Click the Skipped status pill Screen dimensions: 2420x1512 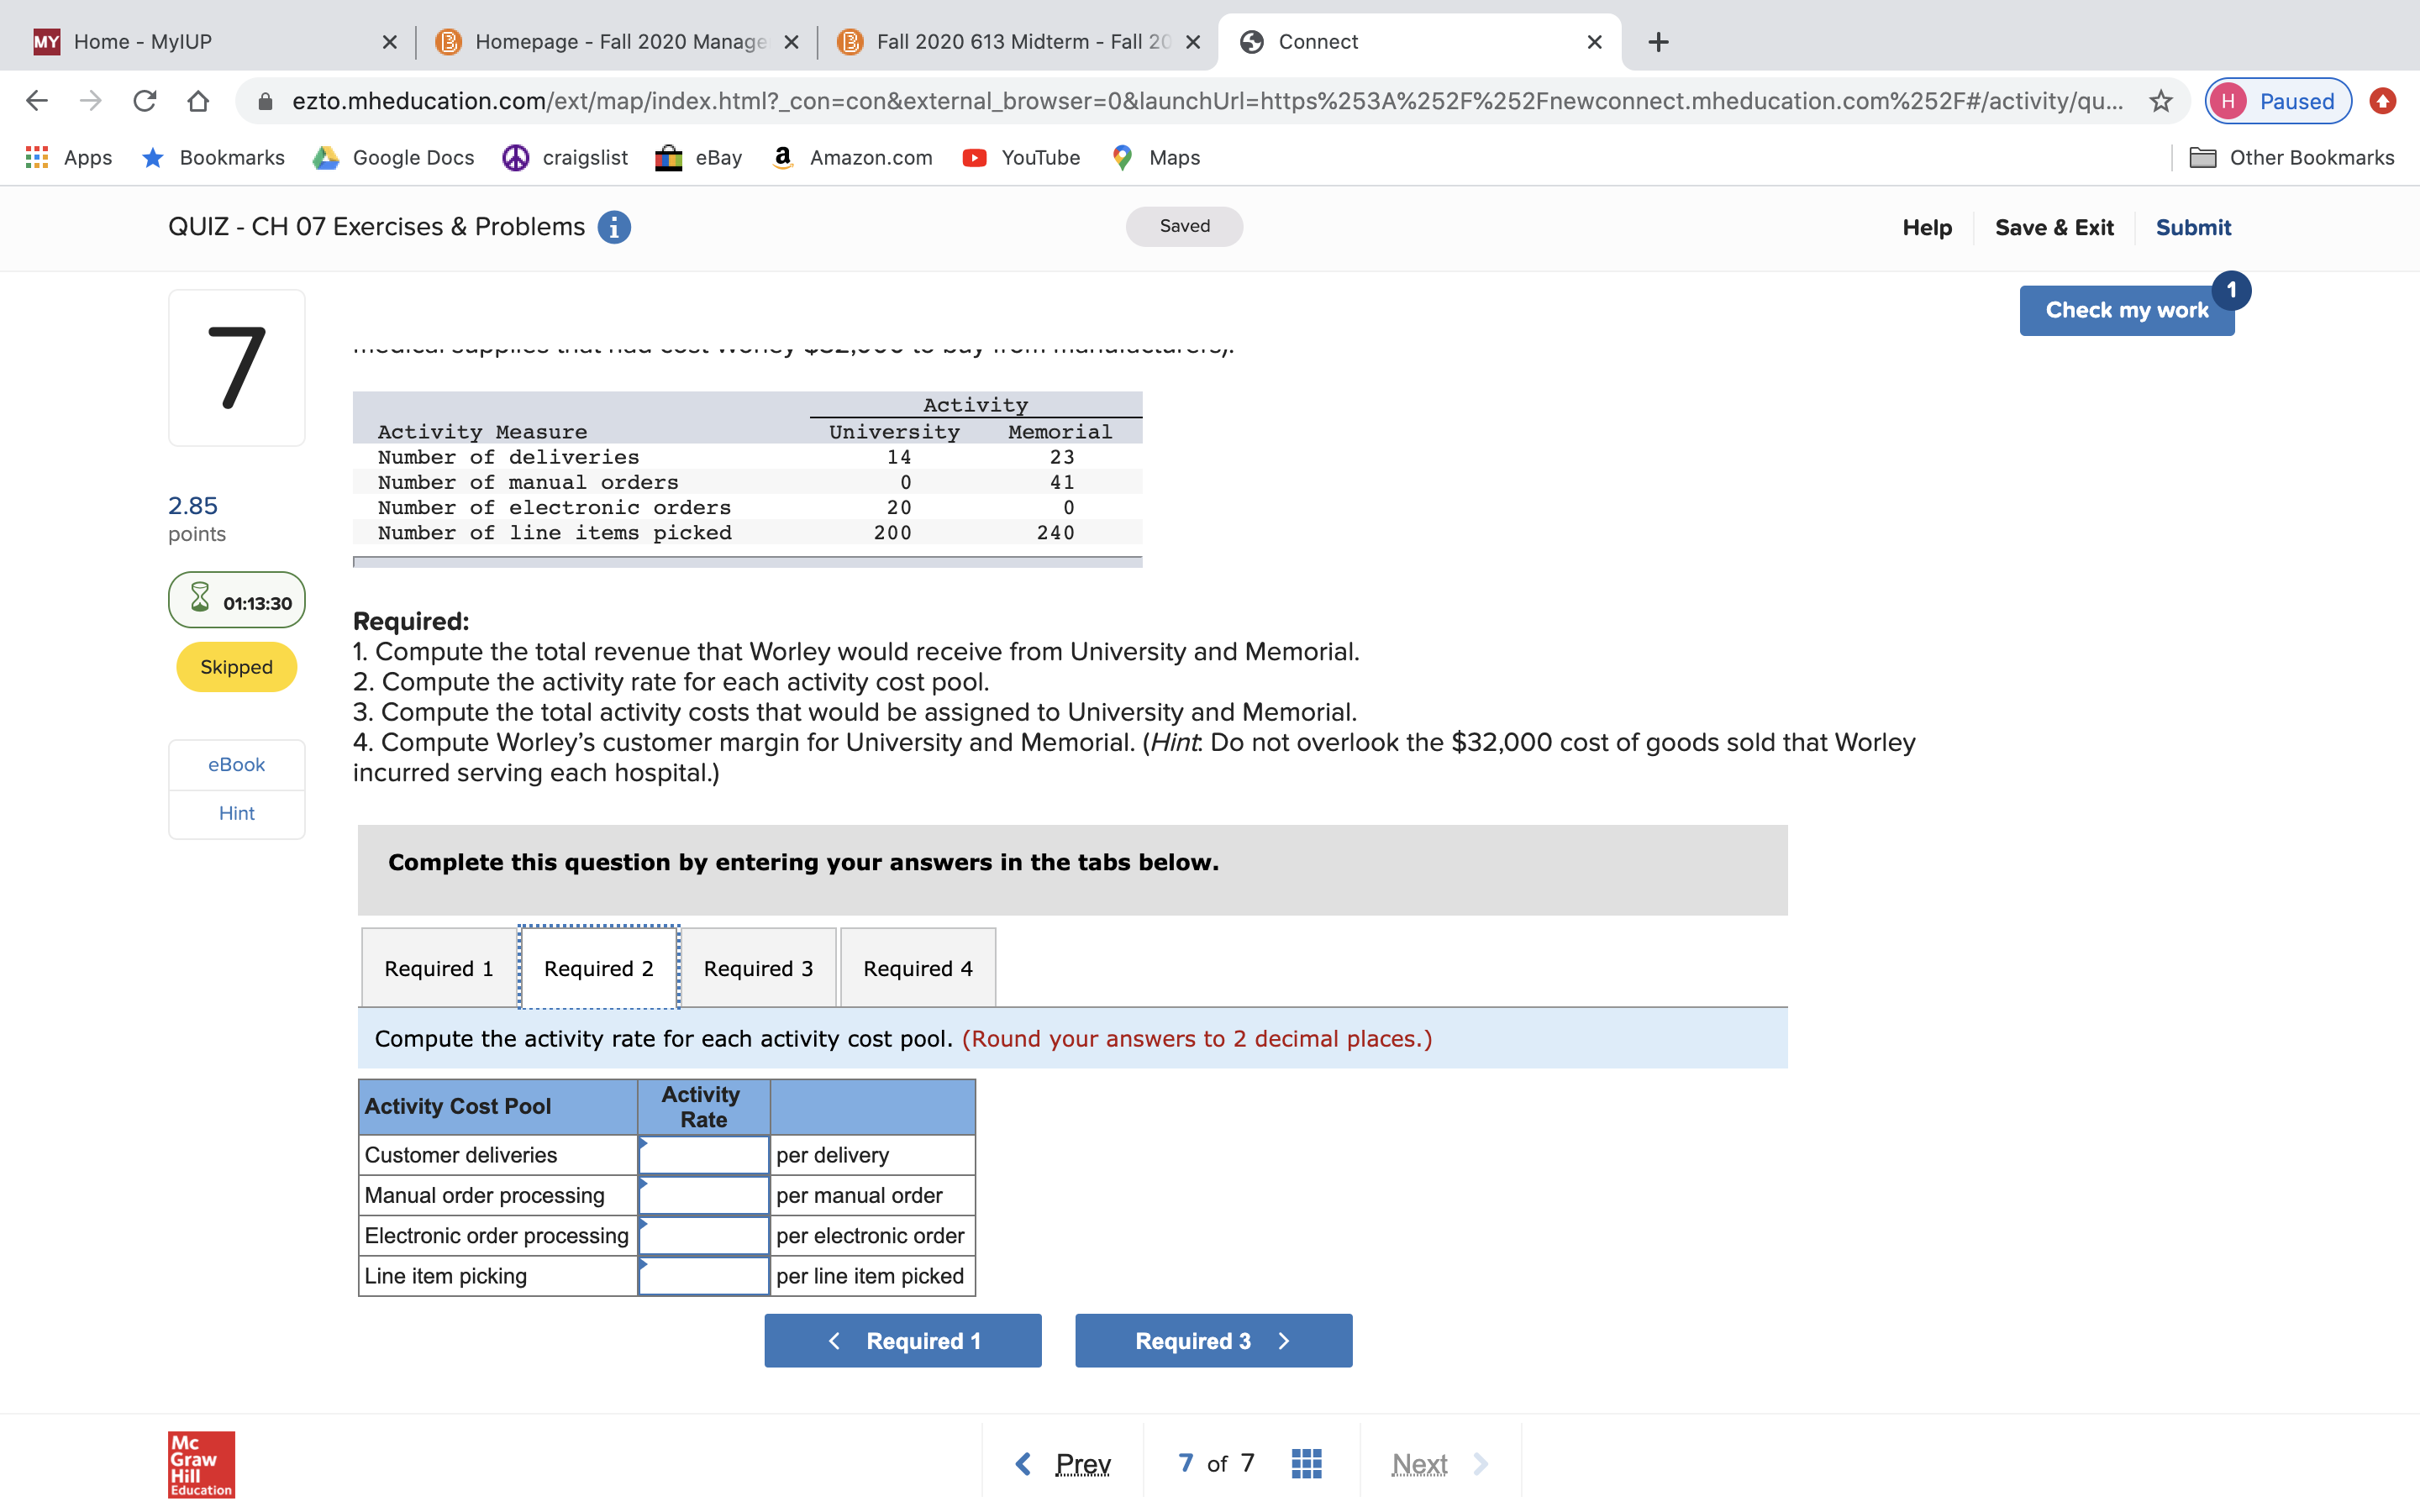point(235,667)
